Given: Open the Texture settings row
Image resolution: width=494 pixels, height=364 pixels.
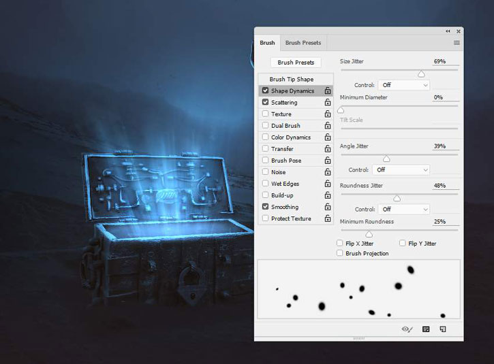Looking at the screenshot, I should (296, 114).
